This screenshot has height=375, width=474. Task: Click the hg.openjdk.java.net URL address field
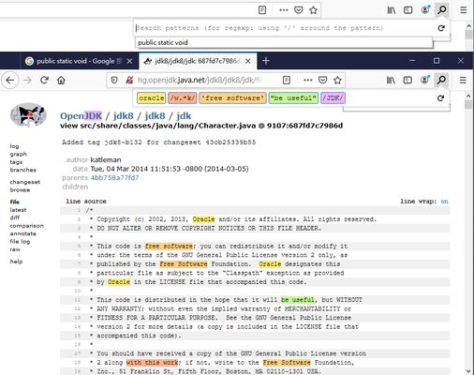200,81
